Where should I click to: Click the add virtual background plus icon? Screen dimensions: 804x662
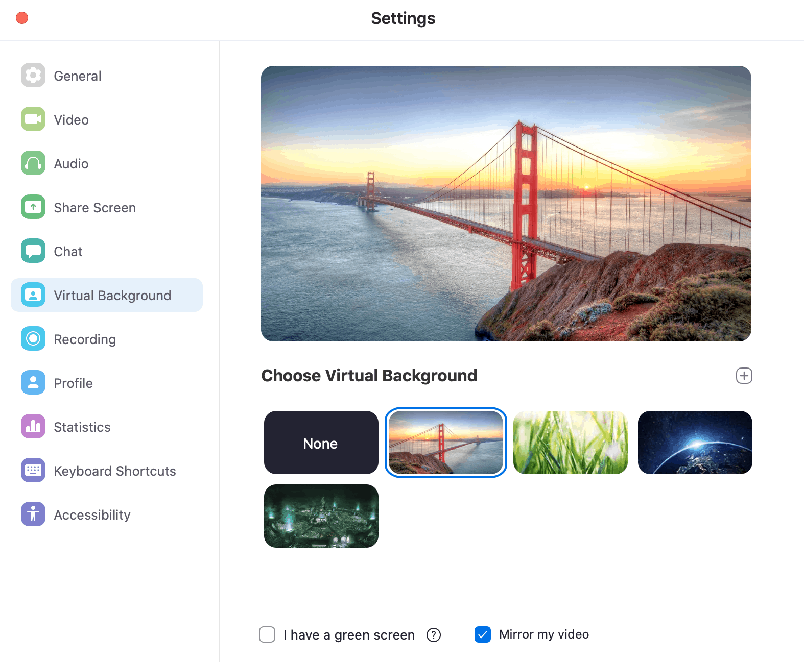pyautogui.click(x=744, y=376)
